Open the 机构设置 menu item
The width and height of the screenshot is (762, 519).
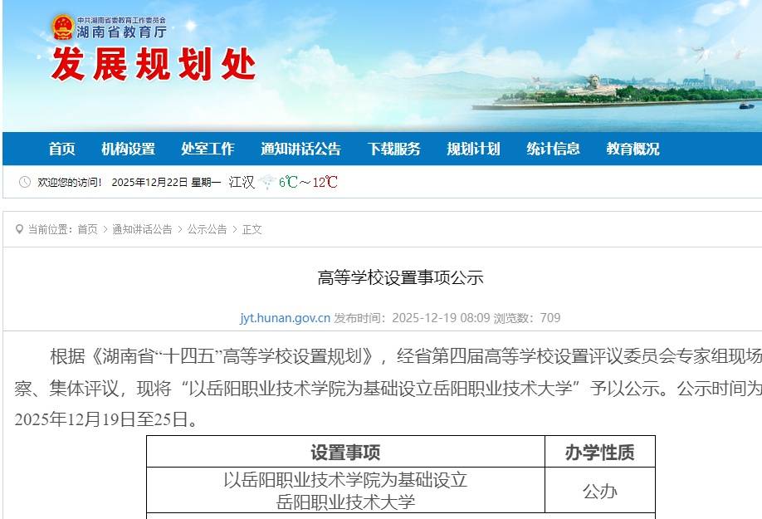[129, 149]
